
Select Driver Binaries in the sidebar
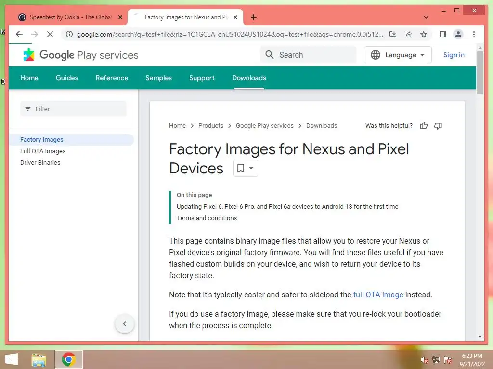[40, 163]
